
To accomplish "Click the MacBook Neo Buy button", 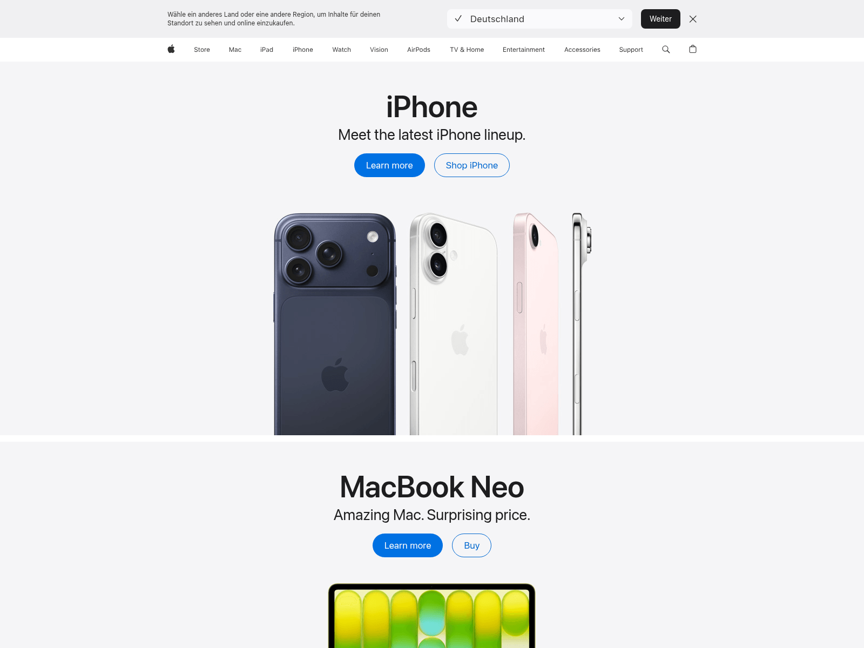I will tap(472, 545).
